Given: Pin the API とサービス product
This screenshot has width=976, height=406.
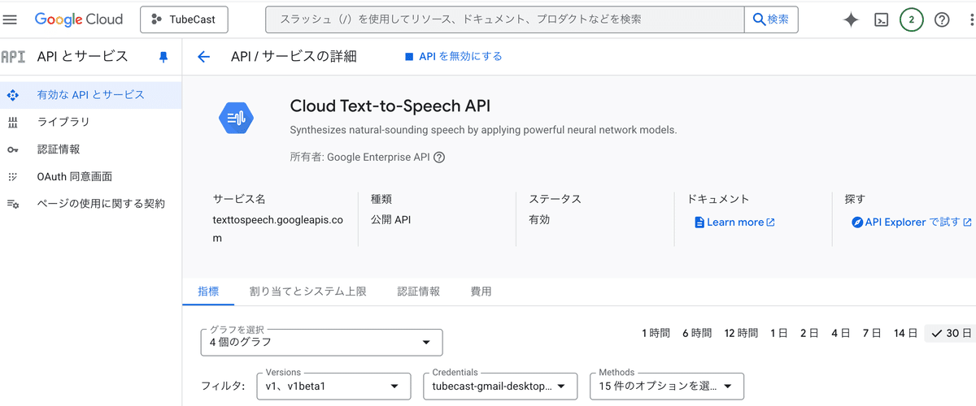Looking at the screenshot, I should click(163, 57).
